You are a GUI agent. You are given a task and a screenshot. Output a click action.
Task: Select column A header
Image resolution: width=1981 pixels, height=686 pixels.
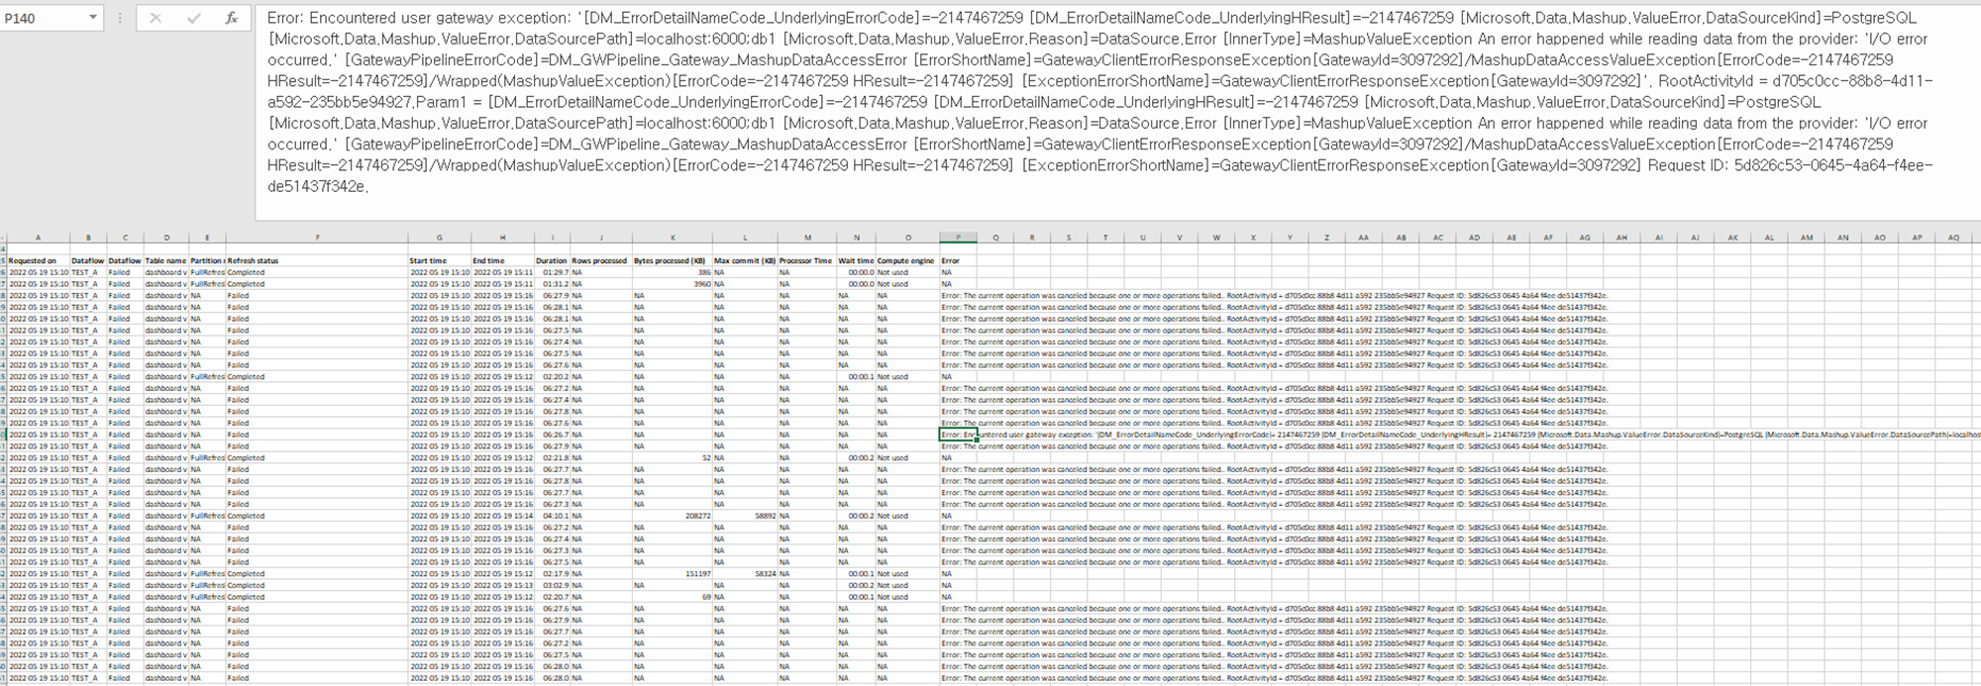(38, 238)
